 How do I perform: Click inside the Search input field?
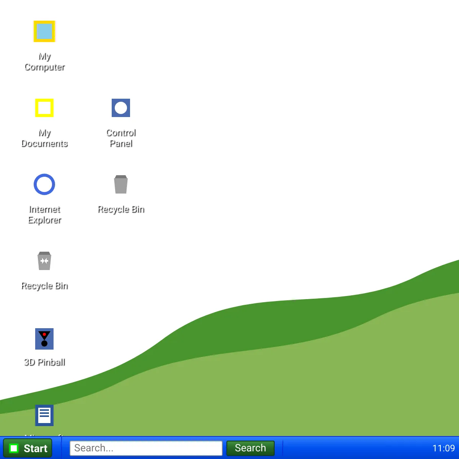pos(146,448)
